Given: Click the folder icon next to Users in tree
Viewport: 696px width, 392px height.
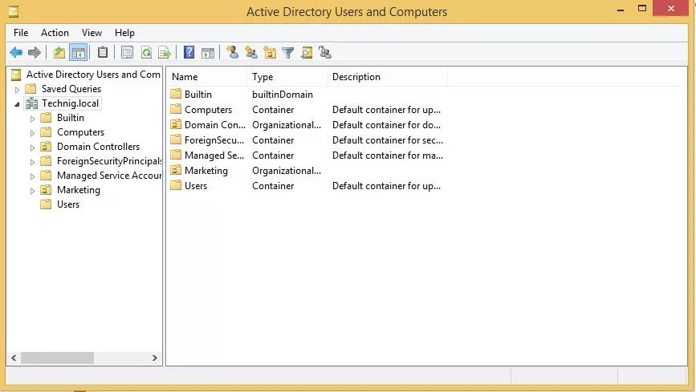Looking at the screenshot, I should coord(46,204).
